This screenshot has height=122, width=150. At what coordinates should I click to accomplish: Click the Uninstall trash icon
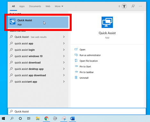click(76, 78)
